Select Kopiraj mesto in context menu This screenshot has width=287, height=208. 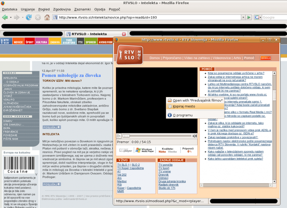(195, 106)
